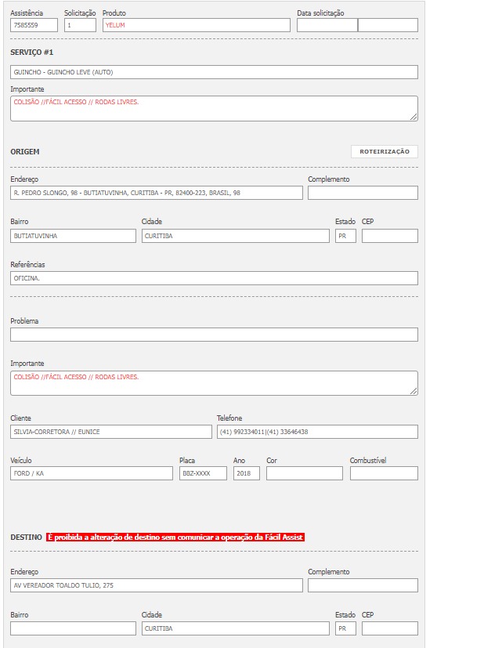
Task: Click the Placa field with BBZ-XXXX
Action: point(203,473)
